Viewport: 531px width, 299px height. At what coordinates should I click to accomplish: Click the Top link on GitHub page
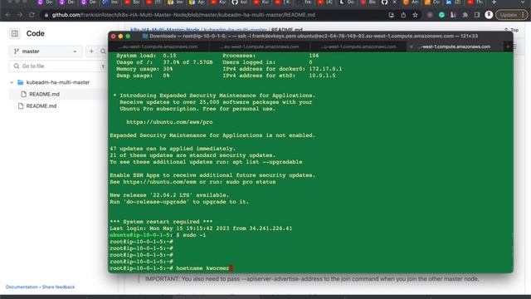pos(512,30)
